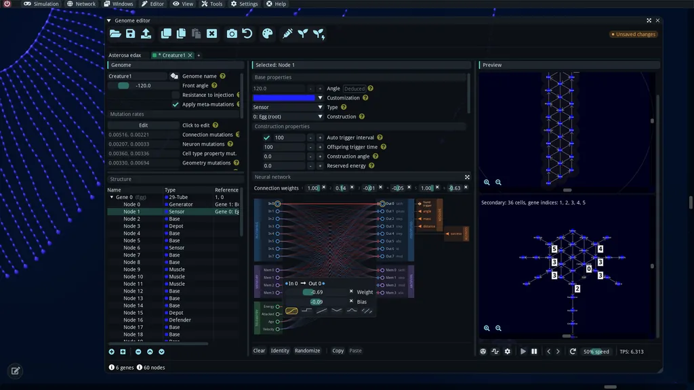Toggle Resistance to injection checkbox
The image size is (694, 390).
176,95
